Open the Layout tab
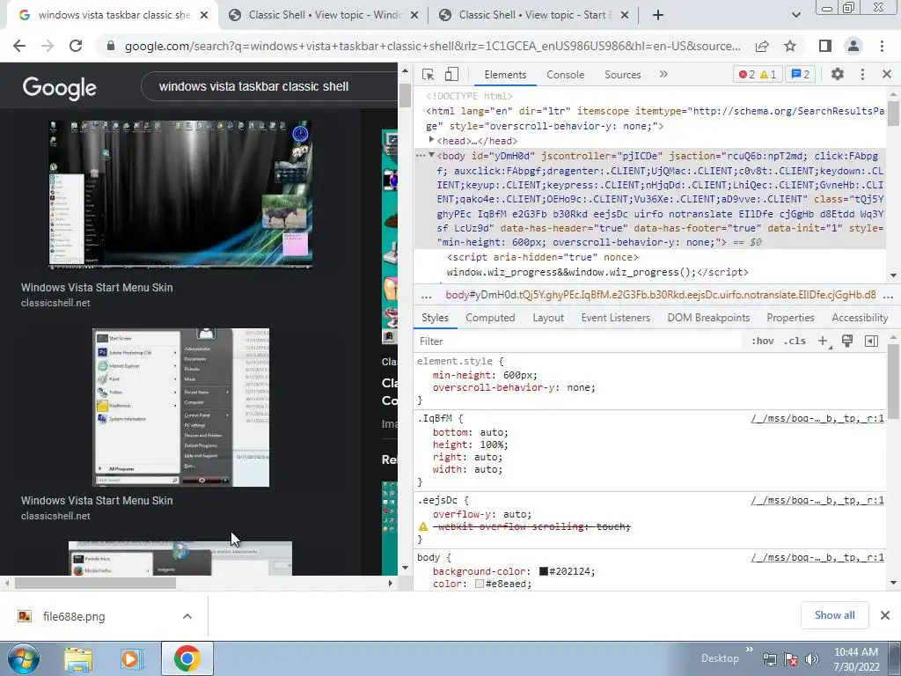 [x=548, y=318]
